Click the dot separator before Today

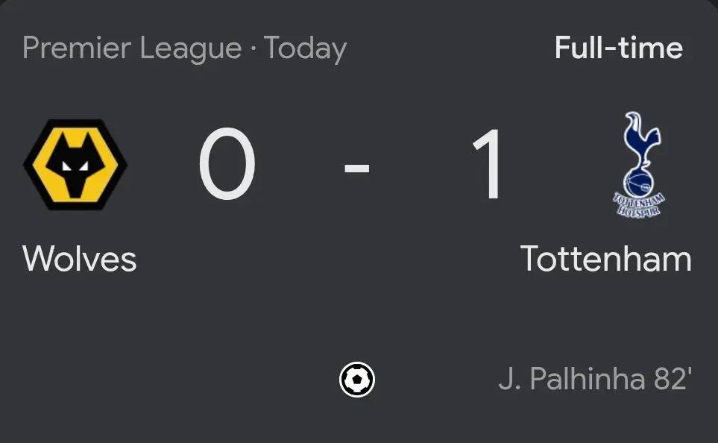point(253,50)
